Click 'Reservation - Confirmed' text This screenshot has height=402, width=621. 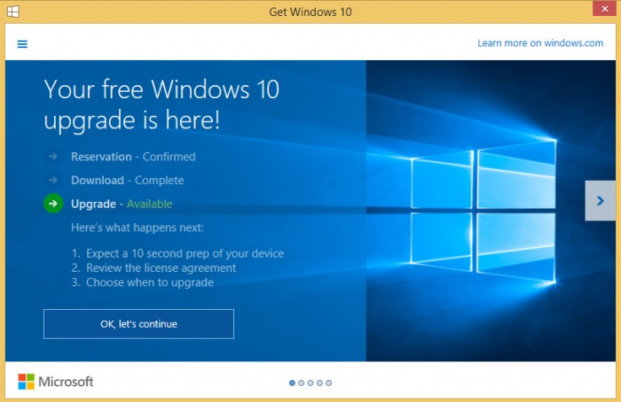pyautogui.click(x=133, y=157)
